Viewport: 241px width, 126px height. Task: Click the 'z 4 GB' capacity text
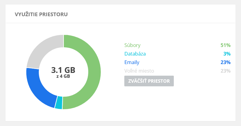[63, 76]
